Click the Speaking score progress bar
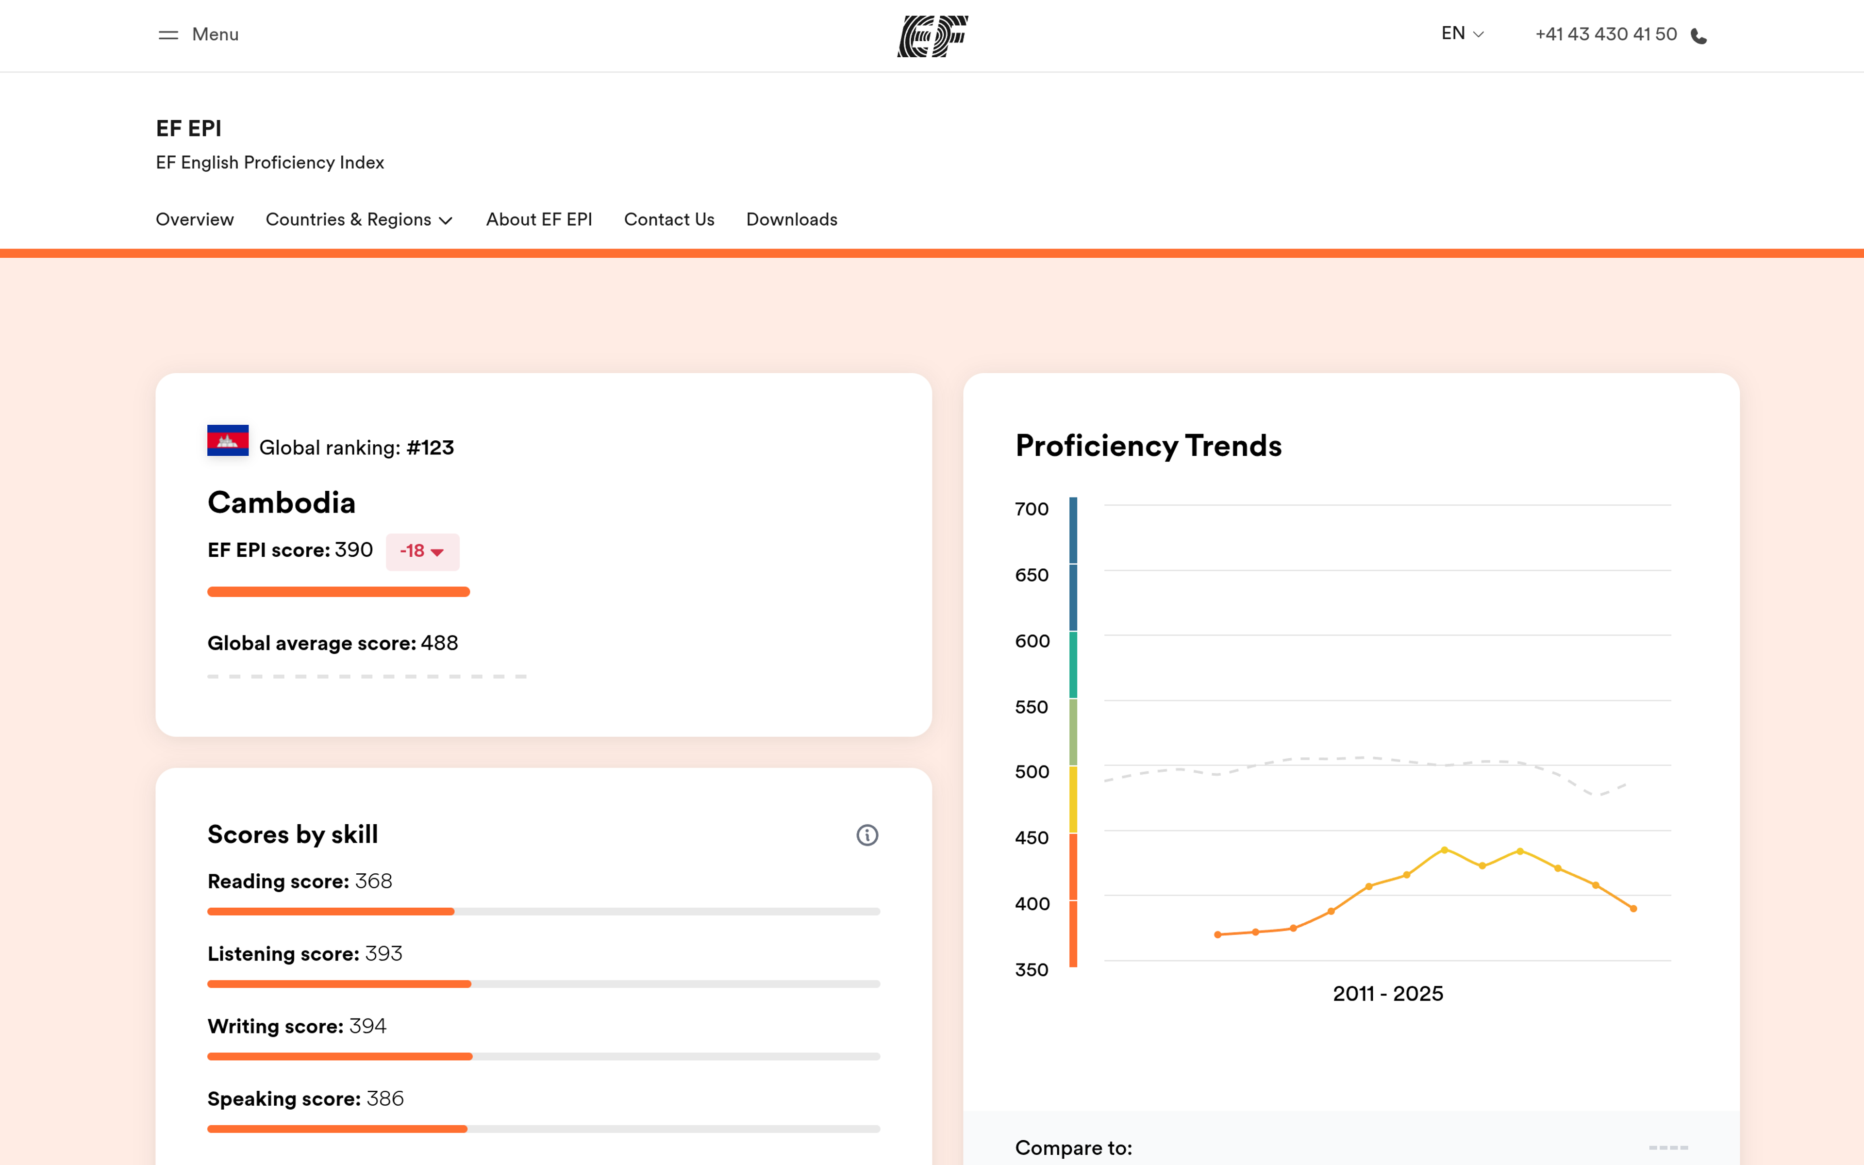Image resolution: width=1864 pixels, height=1165 pixels. (x=544, y=1129)
